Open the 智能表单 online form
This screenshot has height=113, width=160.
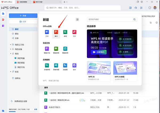(65, 50)
